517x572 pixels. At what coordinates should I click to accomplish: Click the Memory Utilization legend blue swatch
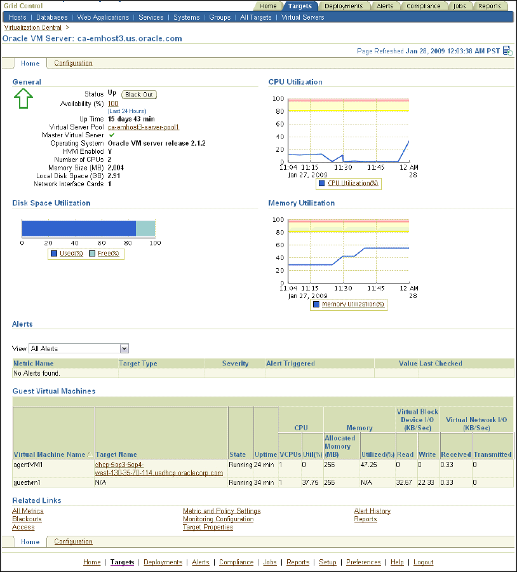tap(316, 304)
